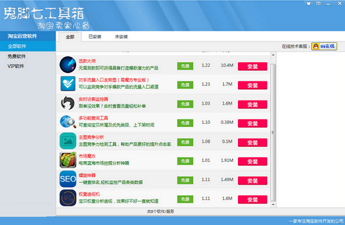Click version 1.08 of 主图竞争分析

click(x=205, y=141)
